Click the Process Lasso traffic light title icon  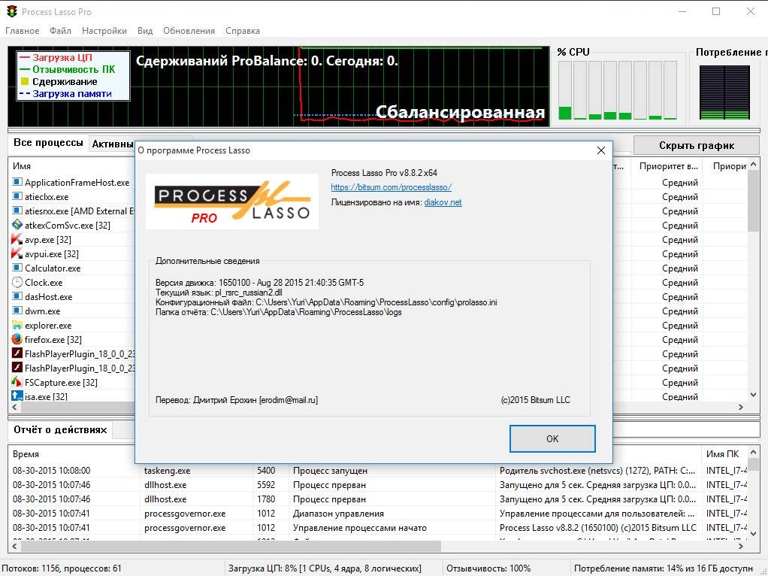(x=12, y=11)
